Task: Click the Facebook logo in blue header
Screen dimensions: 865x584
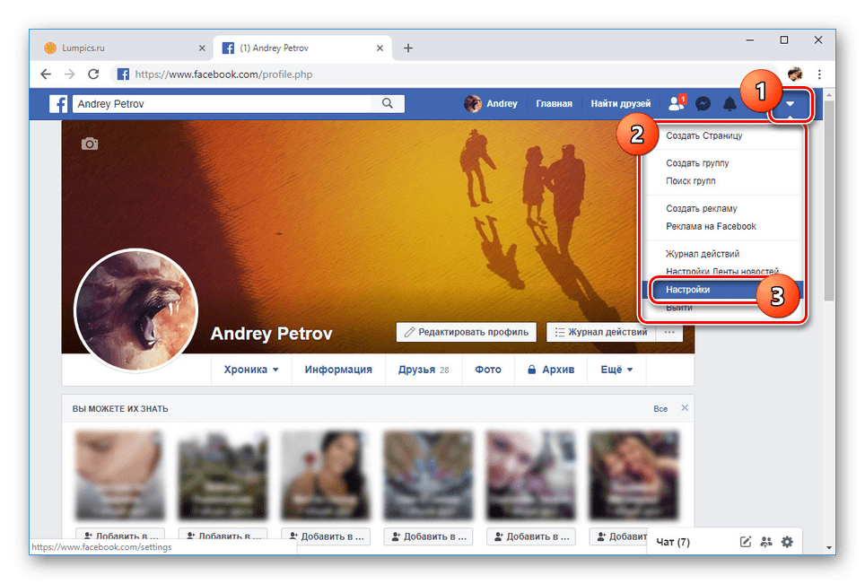Action: [x=58, y=104]
